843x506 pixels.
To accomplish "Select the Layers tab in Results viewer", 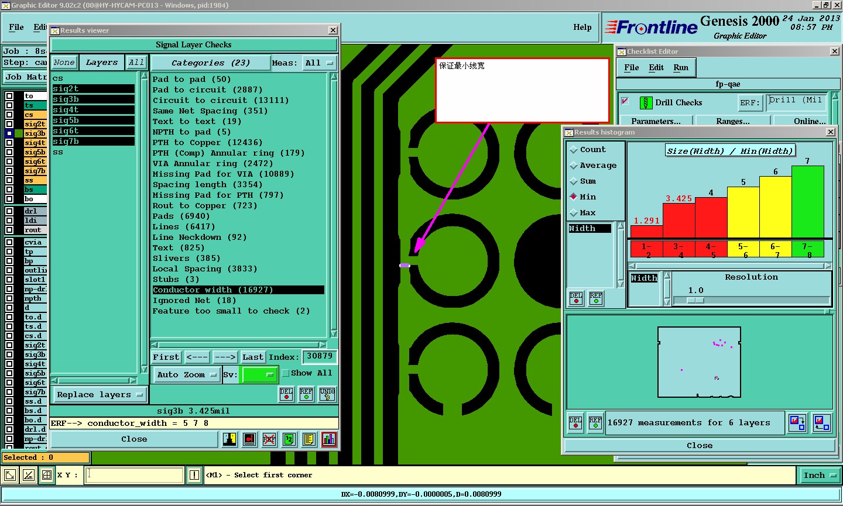I will coord(102,63).
